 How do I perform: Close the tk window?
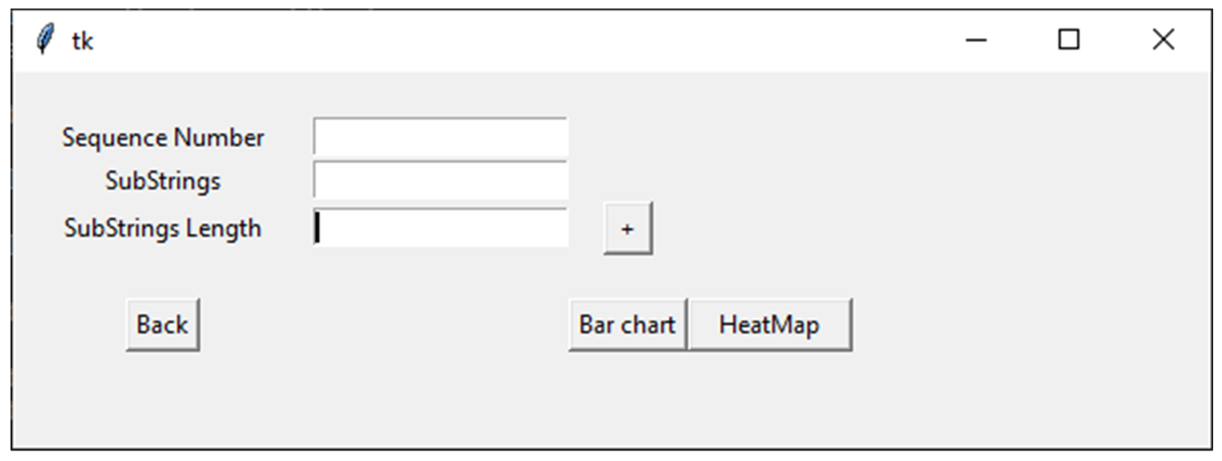pyautogui.click(x=1163, y=40)
